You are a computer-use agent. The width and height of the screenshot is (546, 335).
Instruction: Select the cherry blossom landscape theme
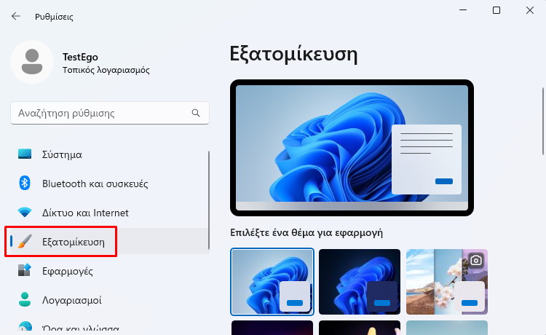[x=447, y=282]
